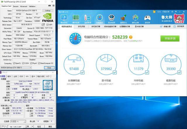The image size is (187, 129).
Task: Toggle the memory performance checkbox
Action: 147,72
